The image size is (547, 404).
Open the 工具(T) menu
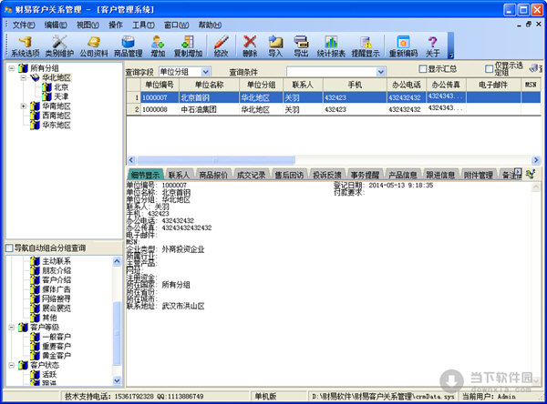click(x=143, y=25)
